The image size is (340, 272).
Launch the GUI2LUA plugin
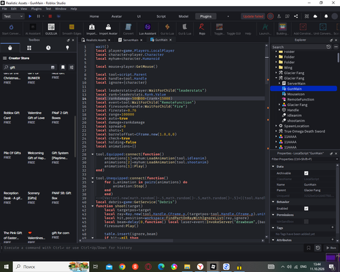51,29
